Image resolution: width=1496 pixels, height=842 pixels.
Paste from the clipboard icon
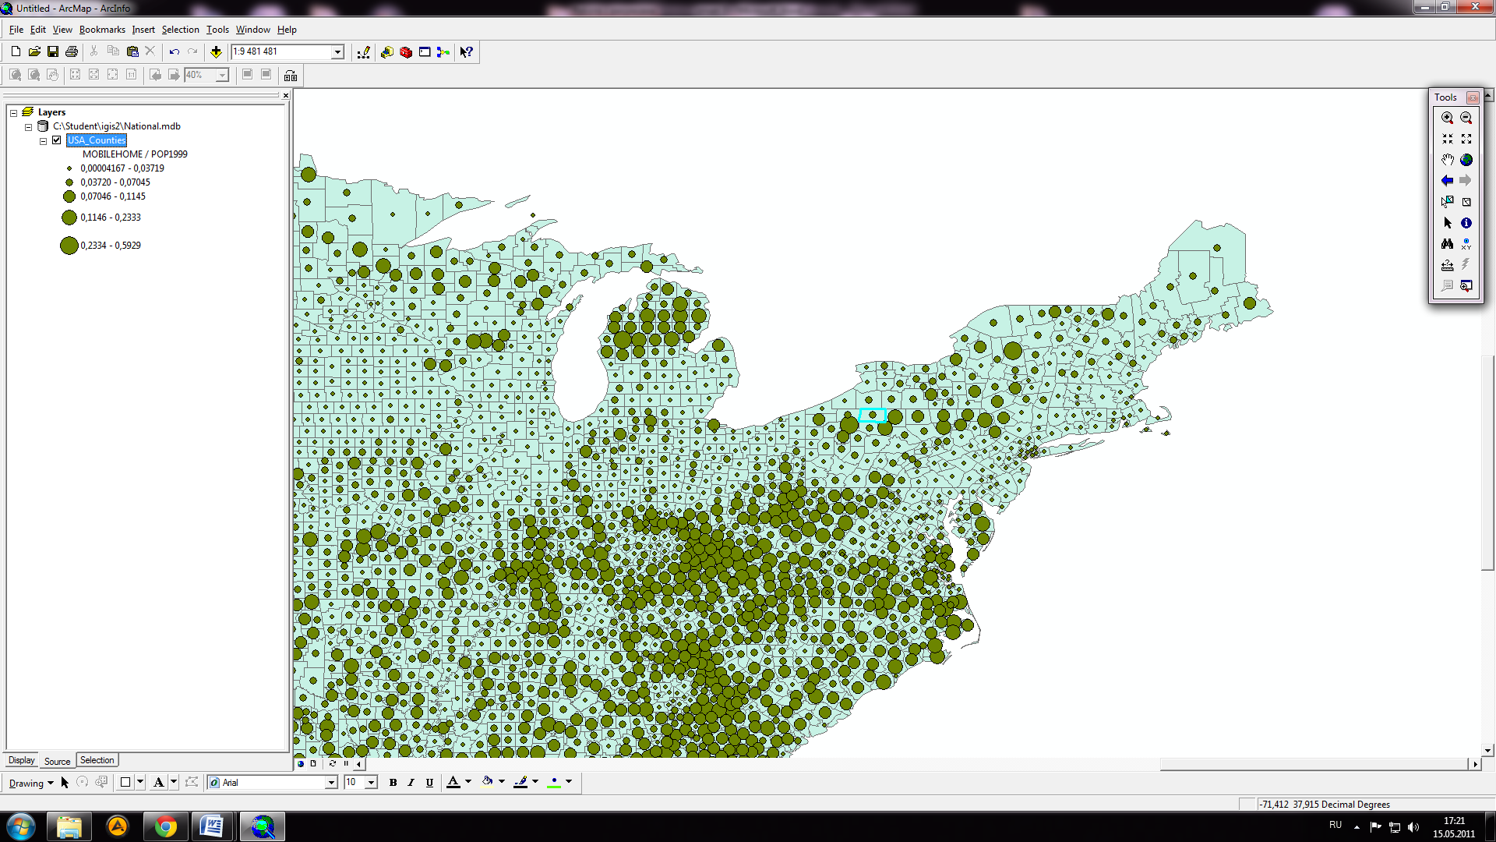(132, 51)
